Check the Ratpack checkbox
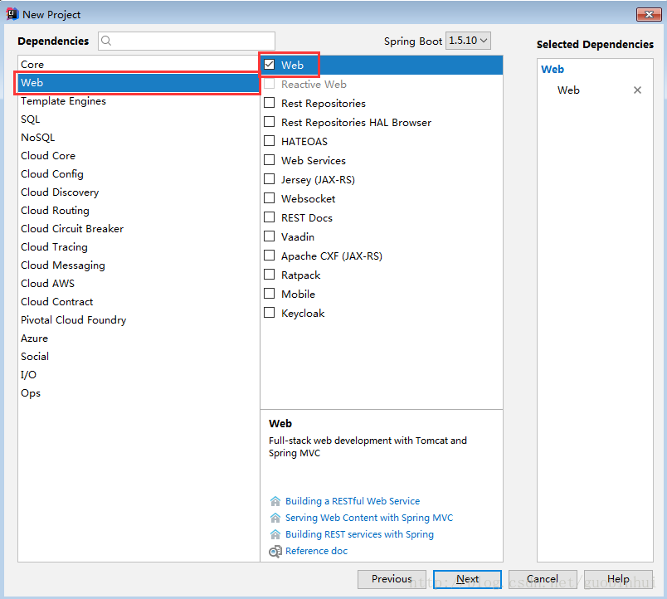The image size is (667, 599). tap(270, 275)
